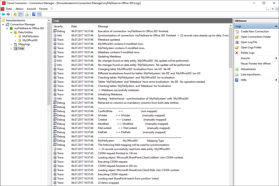The image size is (279, 186).
Task: Expand the MyFileSystem data entity
Action: pos(15,36)
